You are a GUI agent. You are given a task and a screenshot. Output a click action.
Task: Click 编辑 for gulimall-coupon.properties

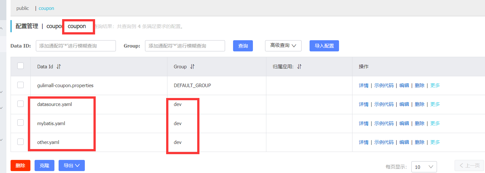point(404,86)
